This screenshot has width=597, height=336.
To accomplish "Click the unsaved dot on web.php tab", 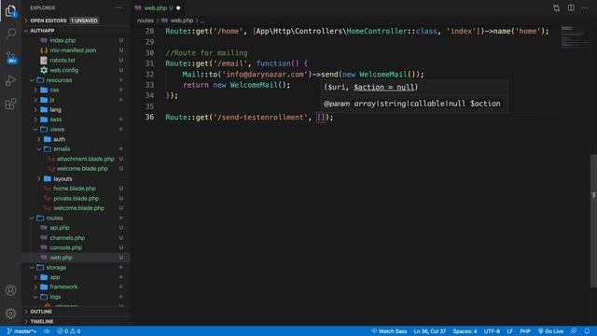I will point(178,8).
